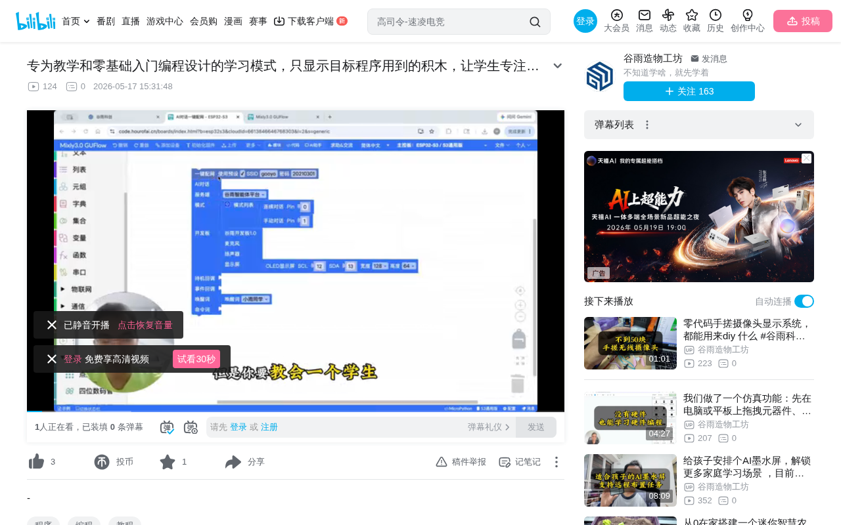Give a coin via 投币 icon
Image resolution: width=841 pixels, height=525 pixels.
[102, 462]
